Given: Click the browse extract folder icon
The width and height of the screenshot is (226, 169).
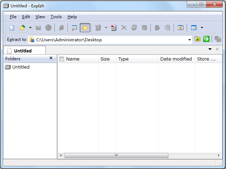Looking at the screenshot, I should tap(198, 39).
